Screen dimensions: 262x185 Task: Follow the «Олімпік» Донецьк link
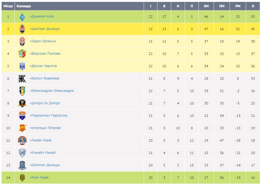pyautogui.click(x=45, y=165)
